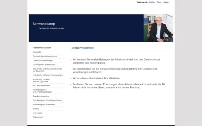This screenshot has height=126, width=202.
Task: Select Vorbeugender Brandschutz in sidebar
Action: [x=44, y=65]
